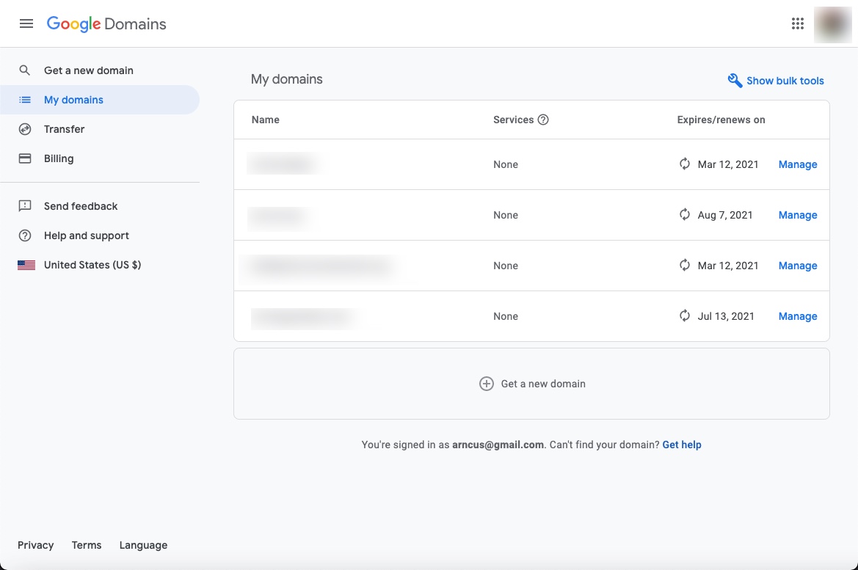Open the Language footer option
The height and width of the screenshot is (570, 858).
[x=143, y=545]
